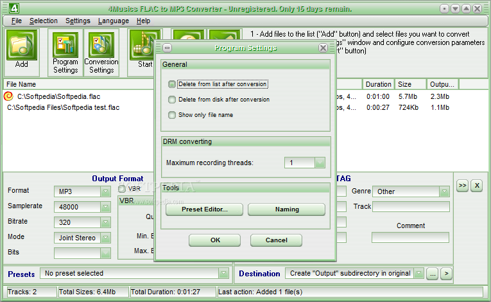491x302 pixels.
Task: Open the Bits dropdown
Action: [105, 253]
